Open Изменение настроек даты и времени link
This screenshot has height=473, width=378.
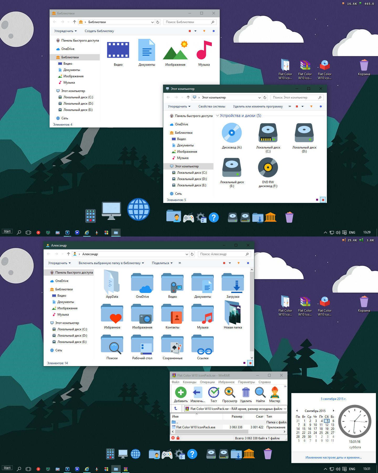[333, 457]
